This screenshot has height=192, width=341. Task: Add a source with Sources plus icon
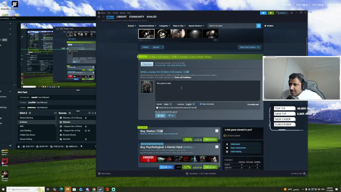click(70, 113)
